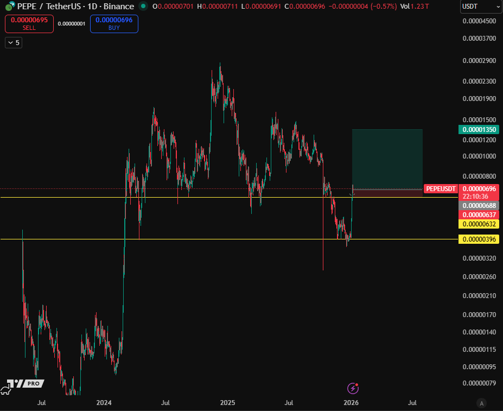
Task: Open the USDT currency dropdown
Action: click(481, 7)
